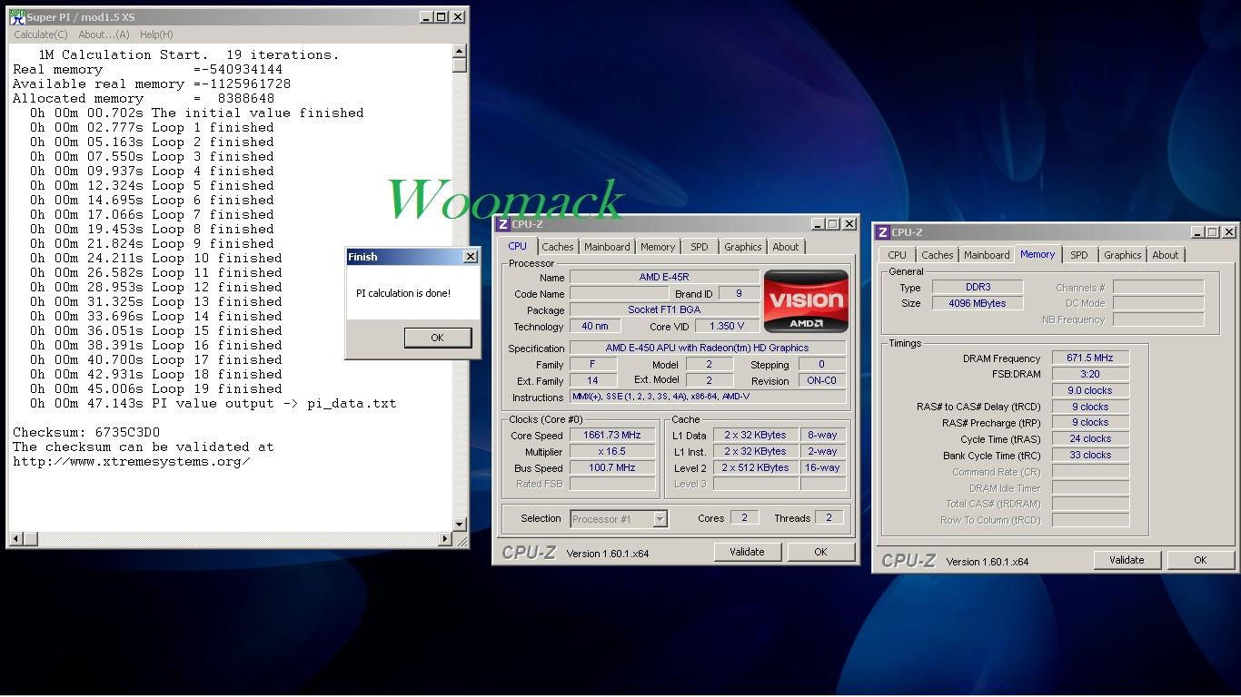
Task: Maximize the Super PI window
Action: [x=442, y=17]
